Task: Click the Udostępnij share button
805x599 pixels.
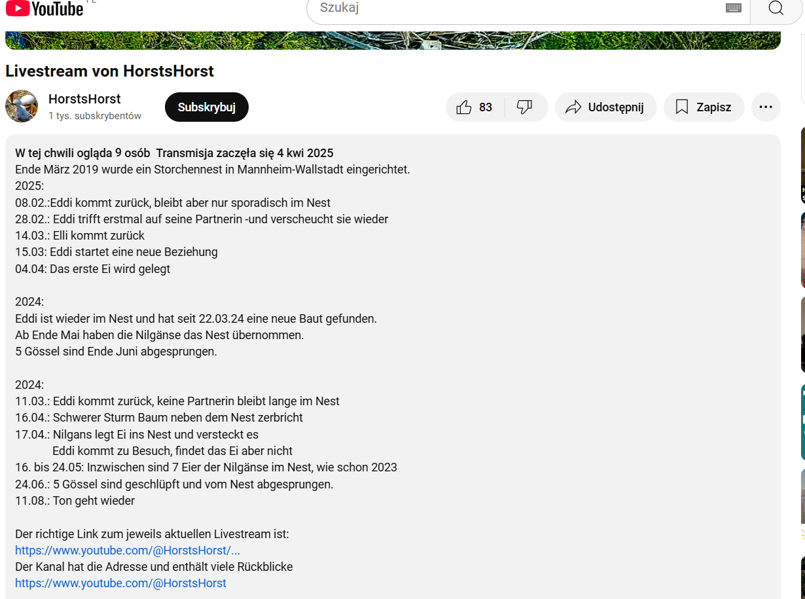Action: (605, 107)
